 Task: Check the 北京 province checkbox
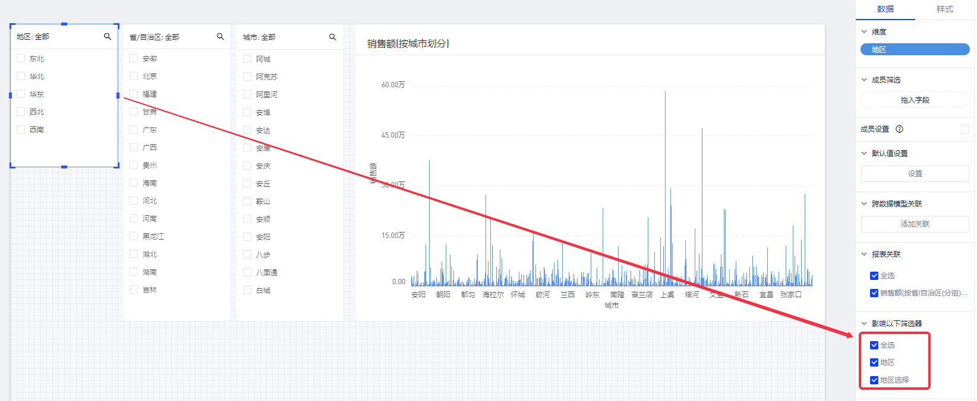134,76
